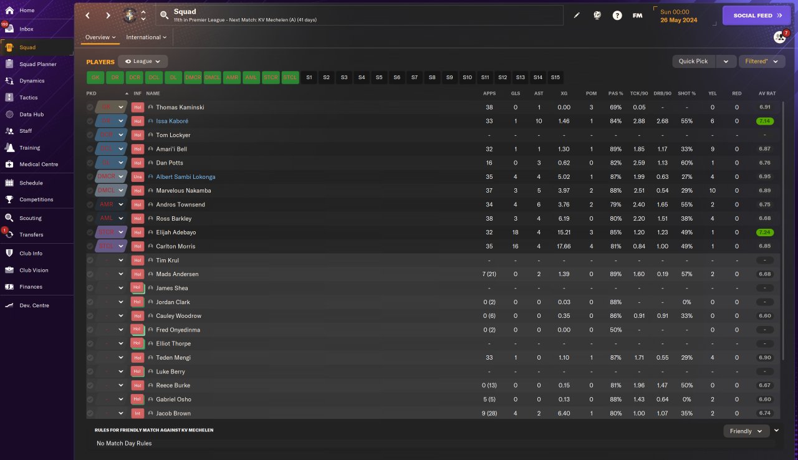Open the Filtered dropdown

click(762, 62)
